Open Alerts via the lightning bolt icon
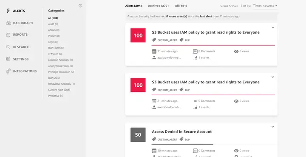Image resolution: width=306 pixels, height=157 pixels. tap(8, 11)
